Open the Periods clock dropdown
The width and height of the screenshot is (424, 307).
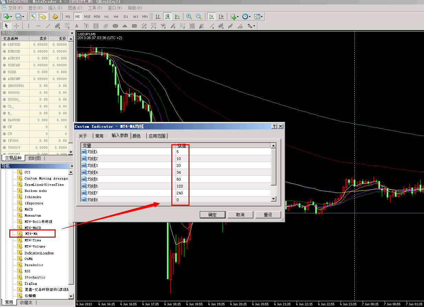pyautogui.click(x=249, y=16)
